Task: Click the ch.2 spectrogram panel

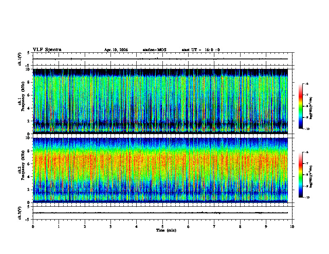Action: coord(160,170)
